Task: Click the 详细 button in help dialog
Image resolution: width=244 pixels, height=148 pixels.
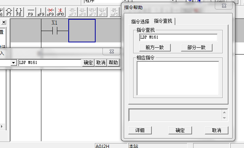Action: click(140, 130)
